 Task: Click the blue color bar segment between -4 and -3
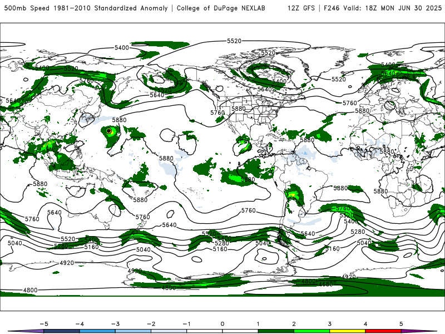[x=97, y=331]
